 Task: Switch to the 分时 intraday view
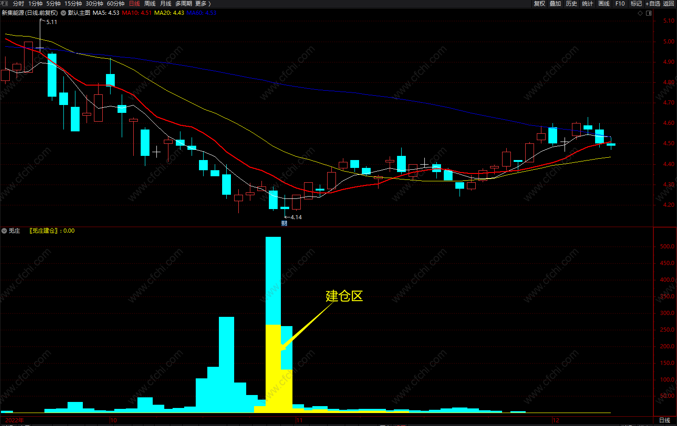pos(18,3)
